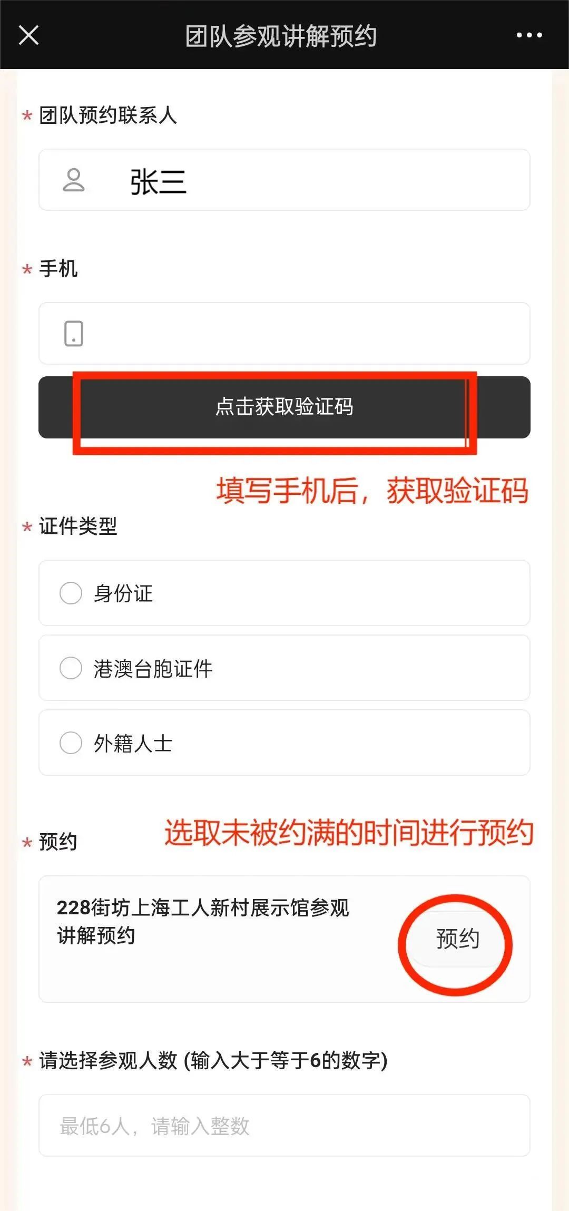Click the page title 团队参观讲解预约

pyautogui.click(x=281, y=36)
